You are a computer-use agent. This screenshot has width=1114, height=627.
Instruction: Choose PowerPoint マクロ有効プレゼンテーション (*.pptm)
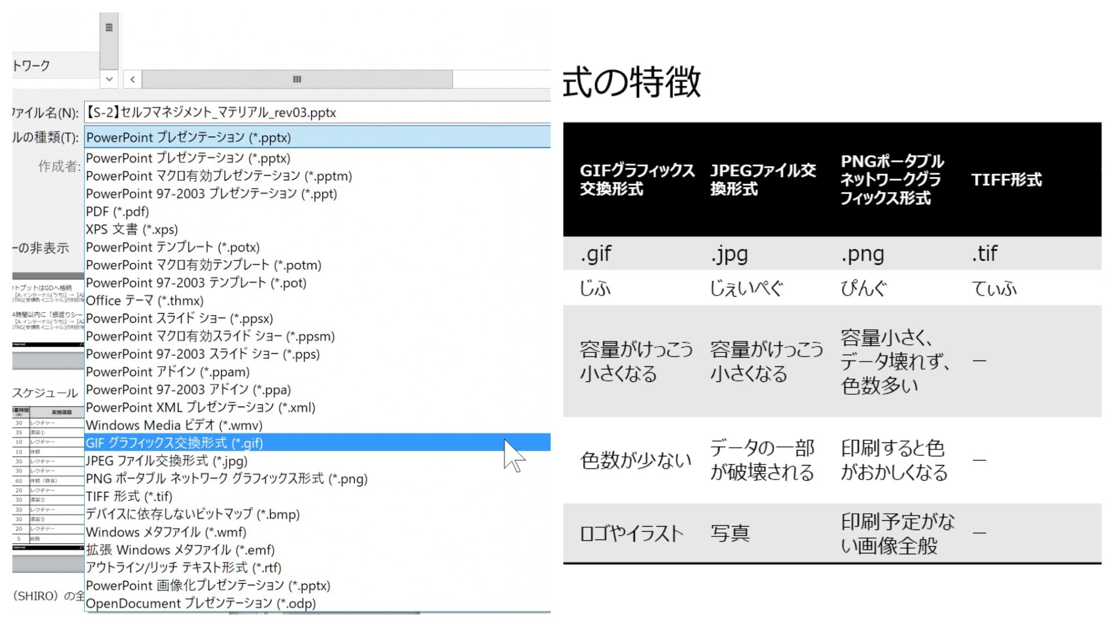[x=317, y=176]
